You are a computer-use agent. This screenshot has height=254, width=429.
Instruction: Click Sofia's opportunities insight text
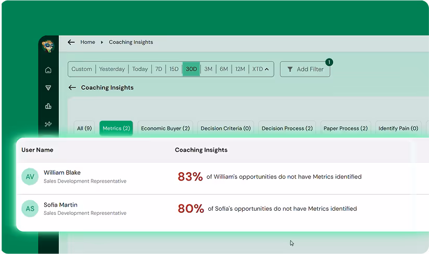[x=282, y=209]
